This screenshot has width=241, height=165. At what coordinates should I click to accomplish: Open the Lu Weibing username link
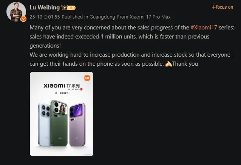click(45, 8)
